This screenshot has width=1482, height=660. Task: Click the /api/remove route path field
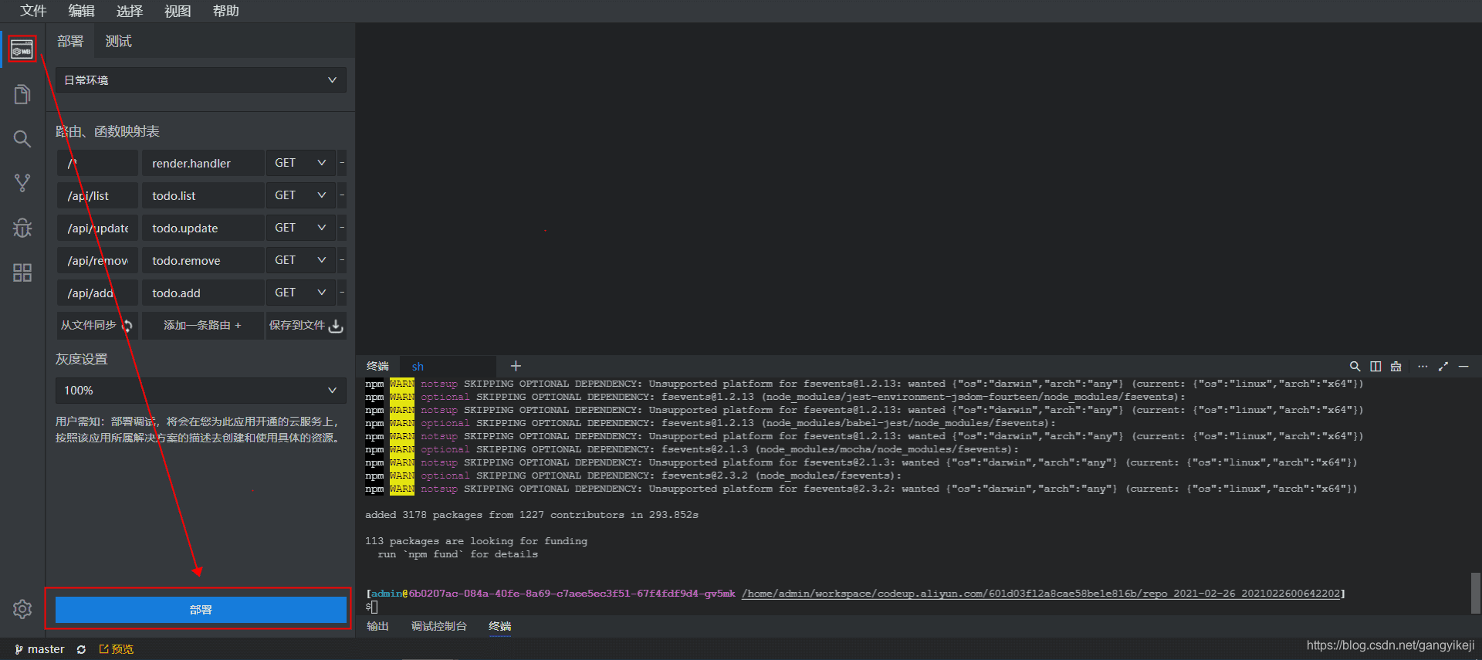(x=97, y=260)
